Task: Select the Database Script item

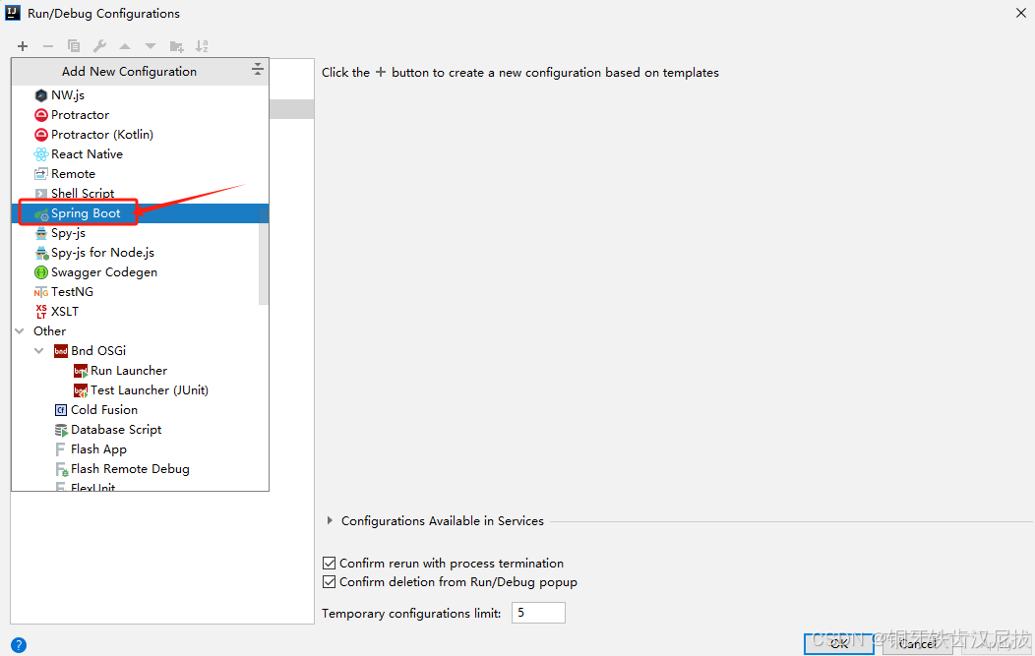Action: (140, 430)
